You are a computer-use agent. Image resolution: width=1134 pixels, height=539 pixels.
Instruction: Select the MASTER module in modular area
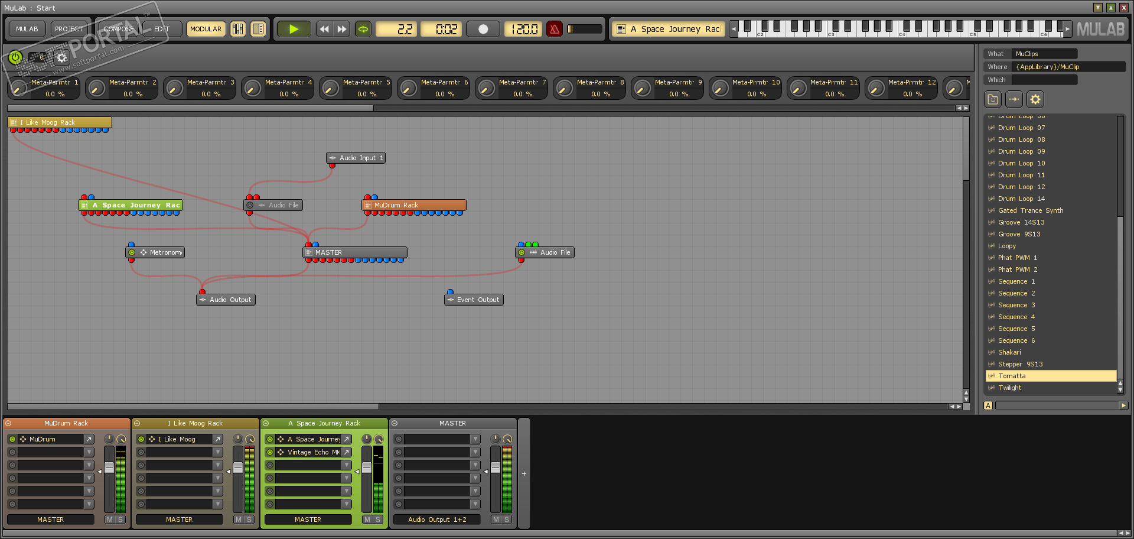(x=355, y=252)
